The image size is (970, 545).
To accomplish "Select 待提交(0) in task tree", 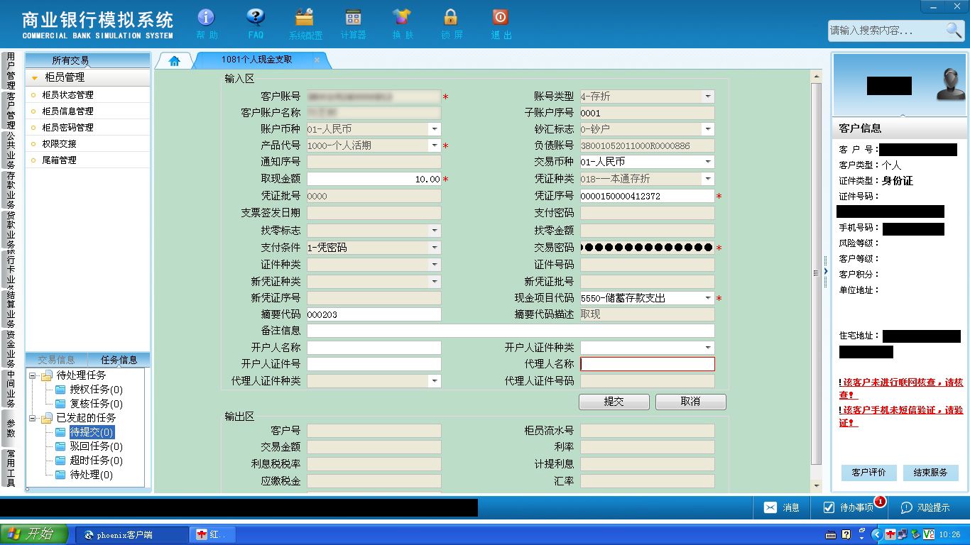I will (92, 432).
